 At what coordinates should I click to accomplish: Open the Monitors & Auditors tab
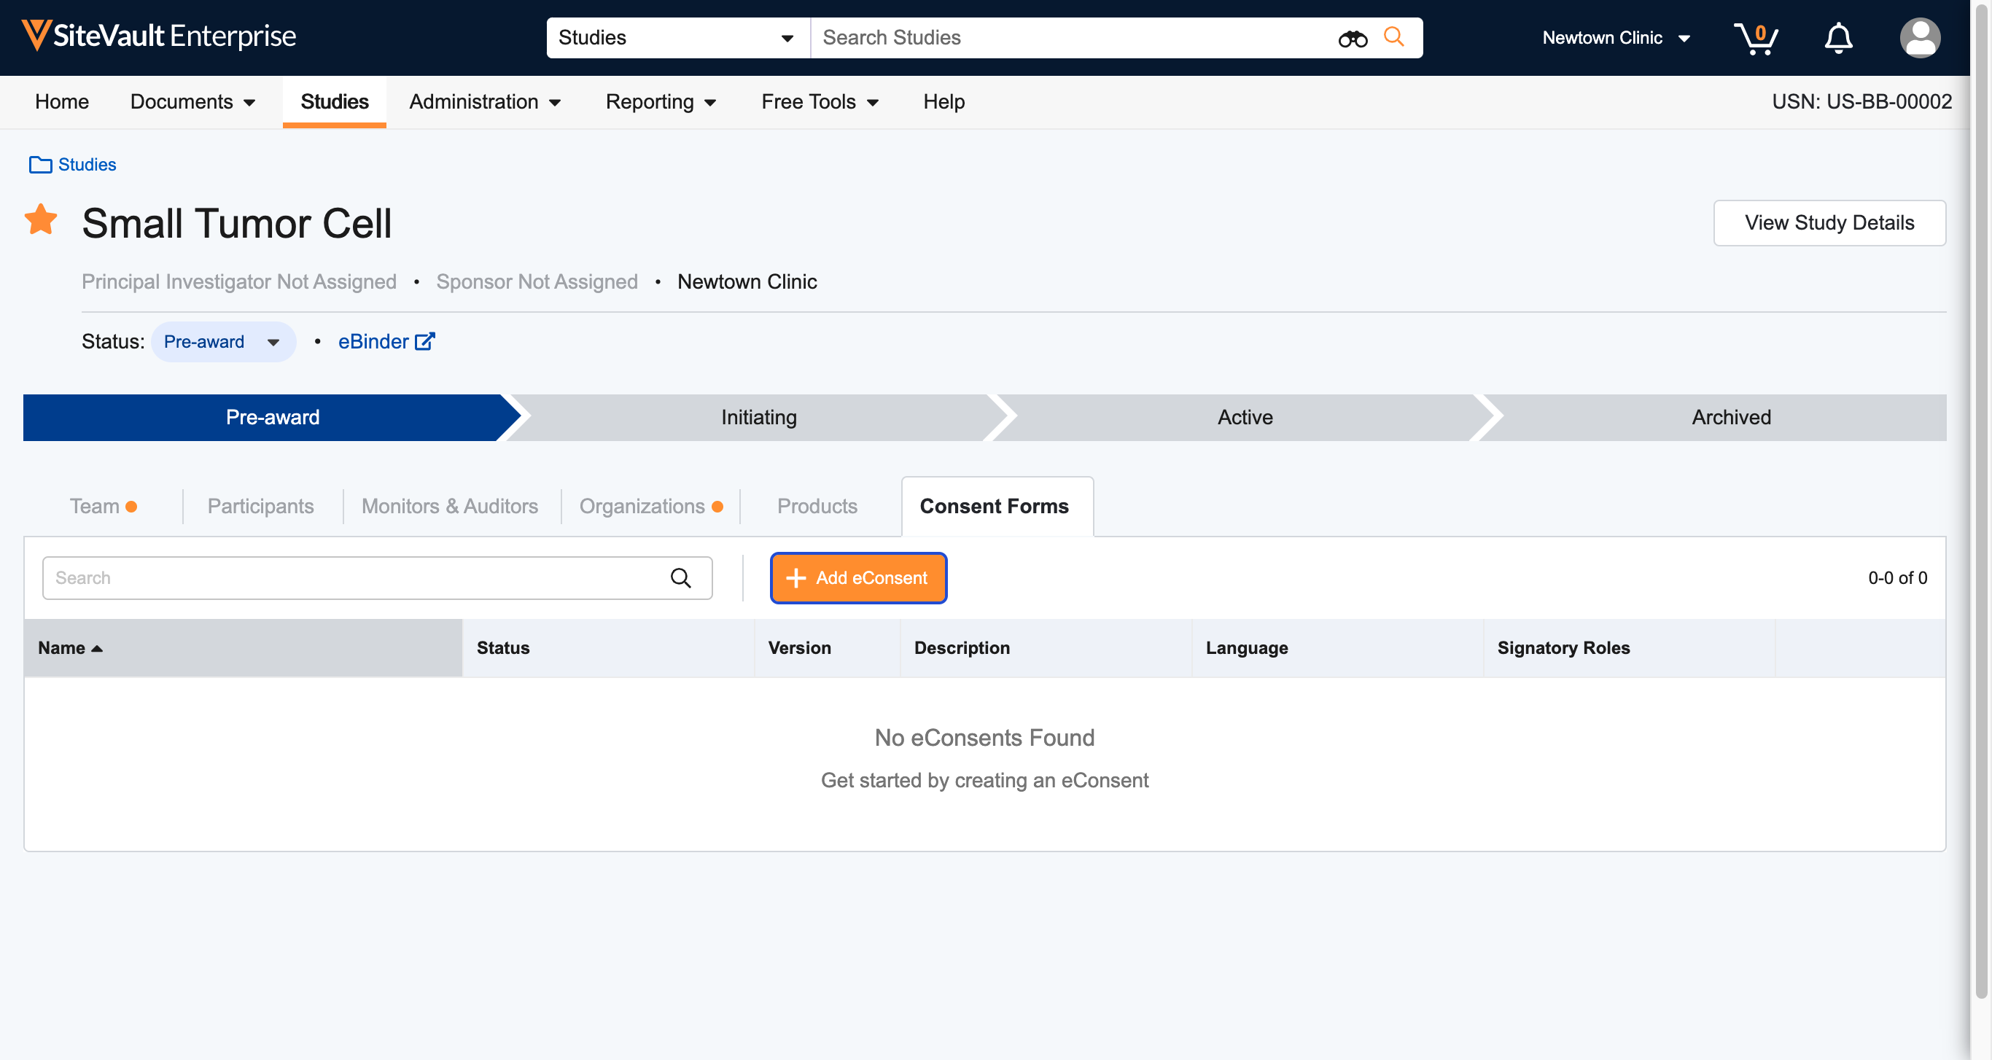tap(449, 506)
